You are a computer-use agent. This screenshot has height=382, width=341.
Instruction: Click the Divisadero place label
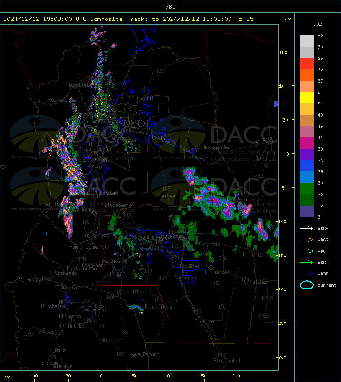[118, 205]
